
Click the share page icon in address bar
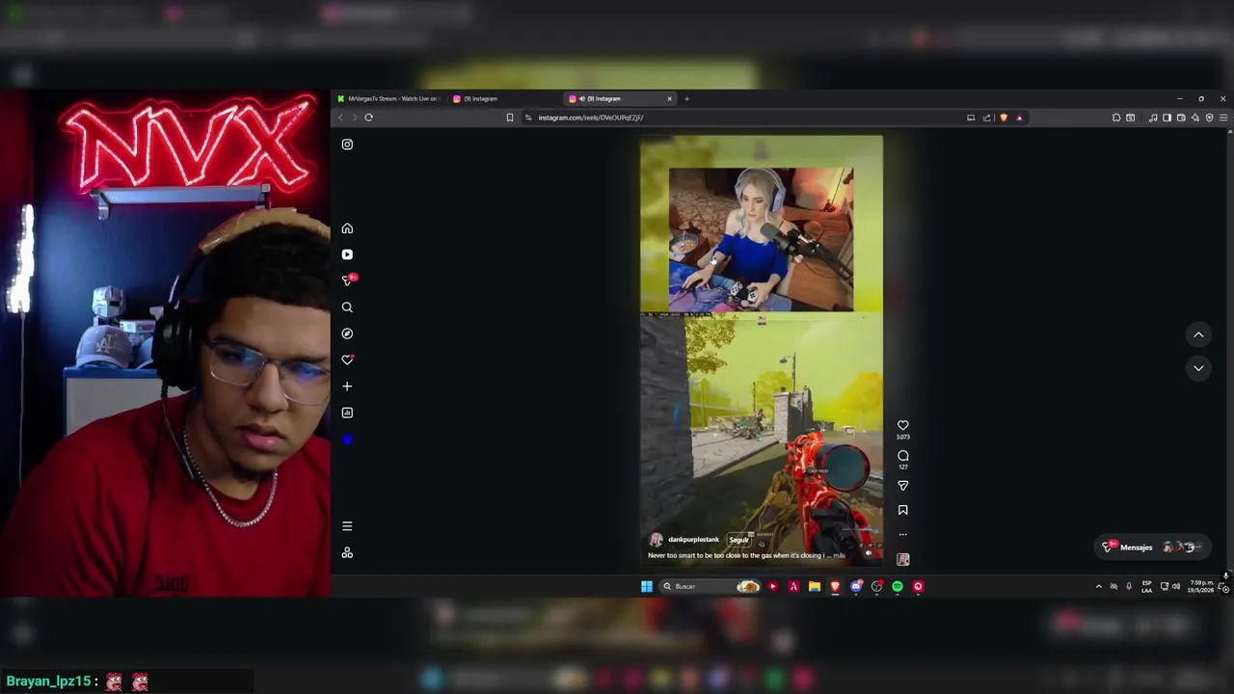(986, 118)
